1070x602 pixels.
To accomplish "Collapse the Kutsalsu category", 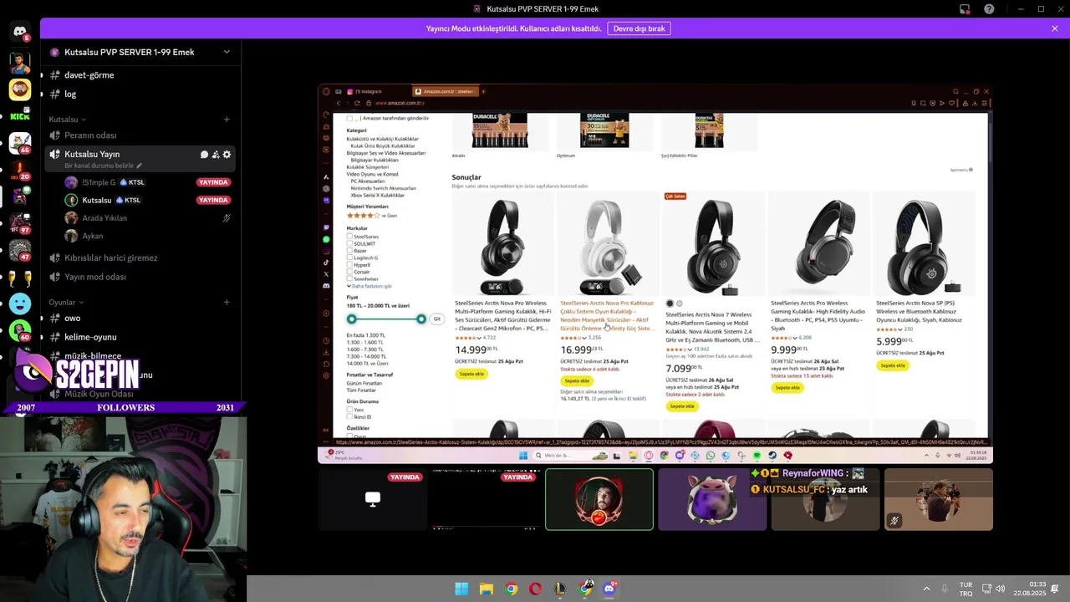I will (x=67, y=120).
